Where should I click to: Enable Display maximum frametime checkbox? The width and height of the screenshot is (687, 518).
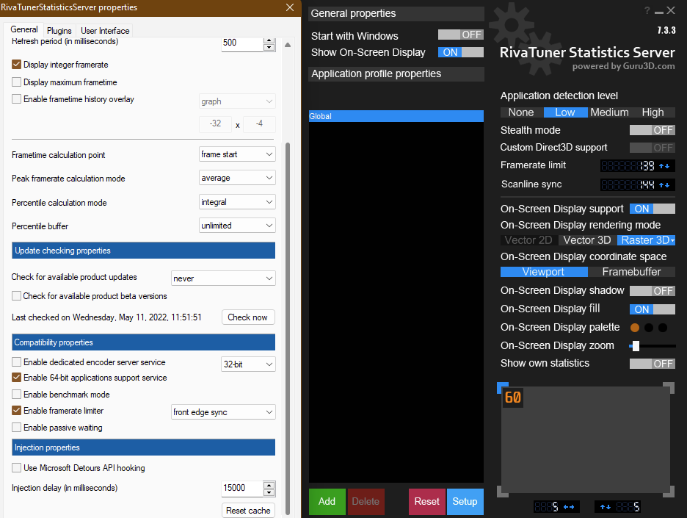point(17,82)
